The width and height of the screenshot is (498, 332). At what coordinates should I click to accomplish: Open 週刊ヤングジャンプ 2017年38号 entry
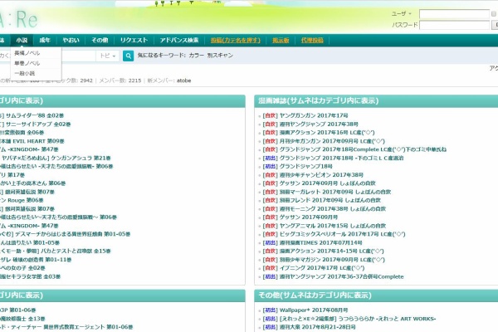(x=319, y=124)
